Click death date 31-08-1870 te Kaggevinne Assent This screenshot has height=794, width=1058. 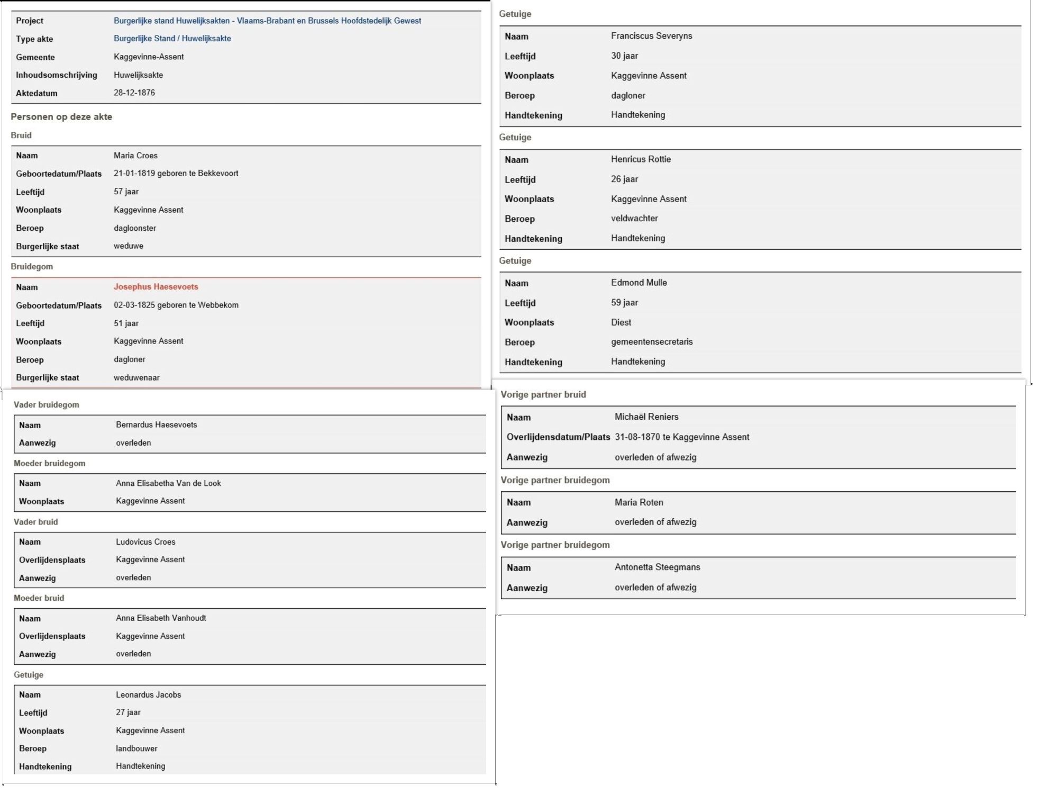tap(682, 437)
